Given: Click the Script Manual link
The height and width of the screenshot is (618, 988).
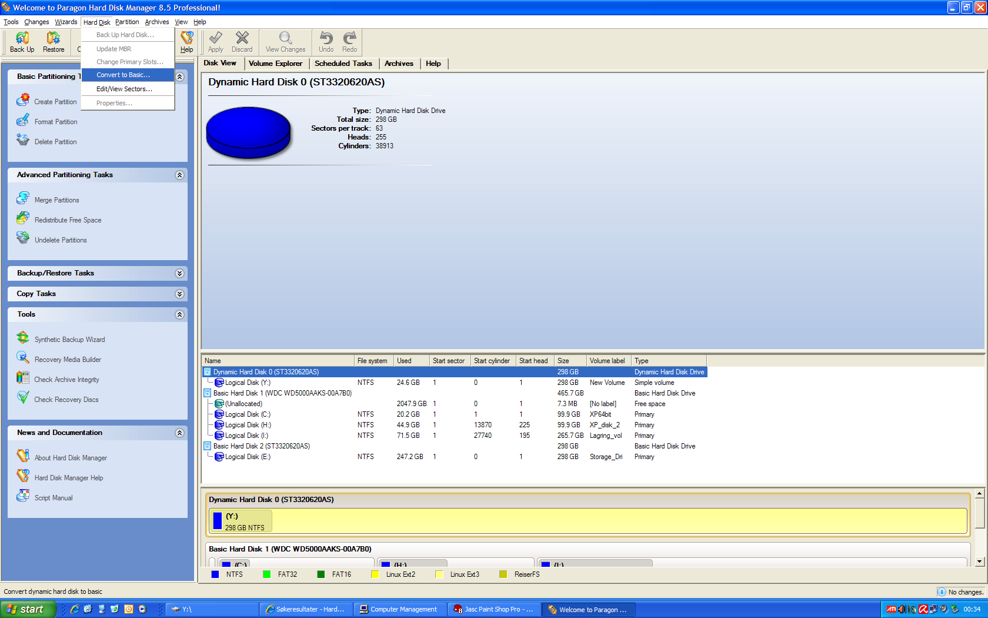Looking at the screenshot, I should 54,498.
